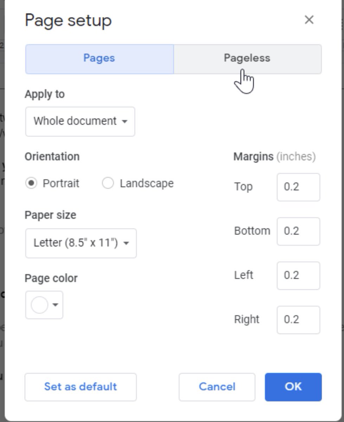This screenshot has width=344, height=422.
Task: Open the Letter paper size dropdown
Action: pyautogui.click(x=81, y=243)
